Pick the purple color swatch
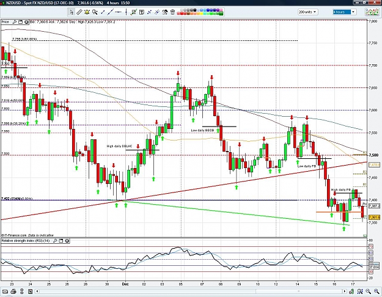 click(218, 10)
